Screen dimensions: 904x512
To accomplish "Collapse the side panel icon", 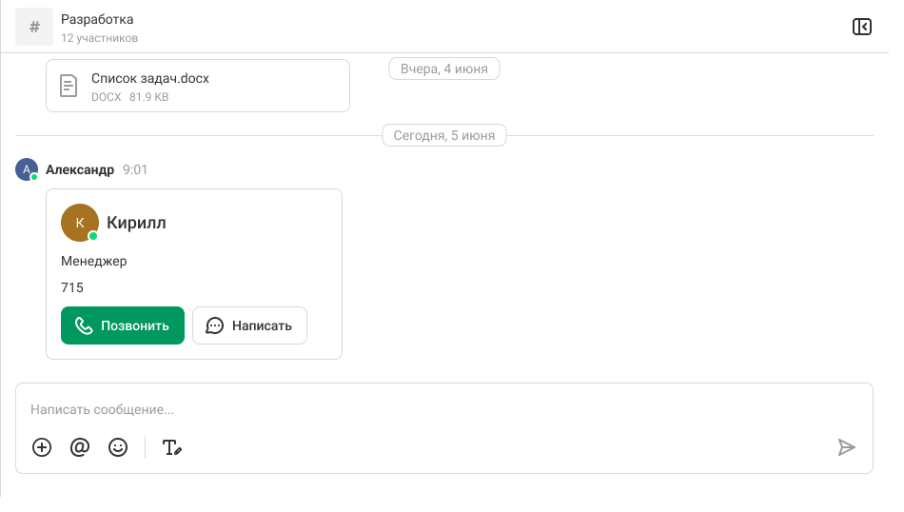I will click(861, 27).
